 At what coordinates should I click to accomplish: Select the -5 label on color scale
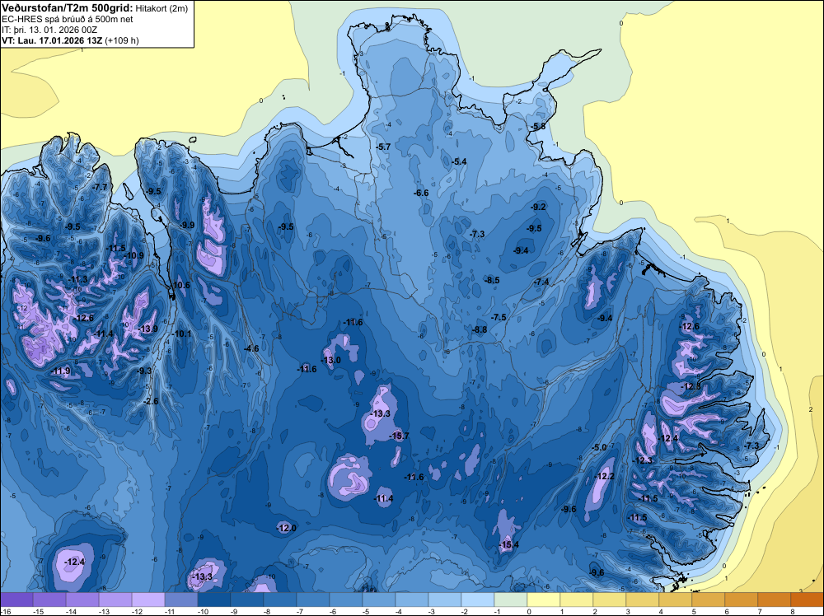tap(365, 611)
